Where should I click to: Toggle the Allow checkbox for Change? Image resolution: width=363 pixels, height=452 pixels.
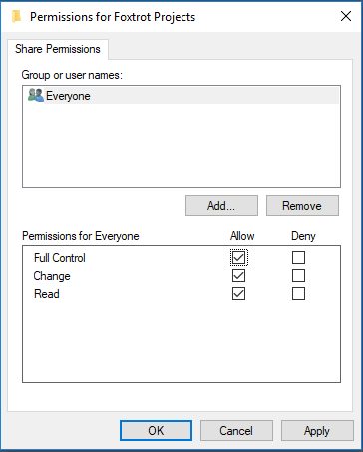click(239, 276)
